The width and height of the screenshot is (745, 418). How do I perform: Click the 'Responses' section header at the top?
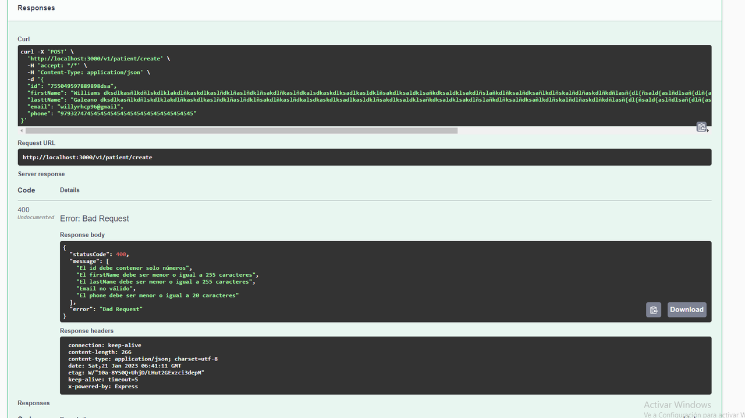pos(36,8)
